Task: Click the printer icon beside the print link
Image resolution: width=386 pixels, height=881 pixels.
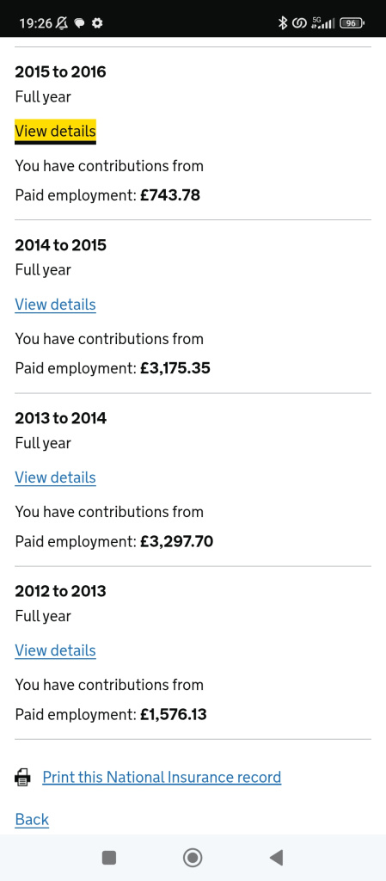Action: tap(22, 778)
